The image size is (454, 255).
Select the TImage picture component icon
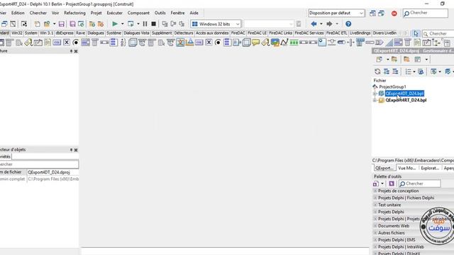(275, 42)
